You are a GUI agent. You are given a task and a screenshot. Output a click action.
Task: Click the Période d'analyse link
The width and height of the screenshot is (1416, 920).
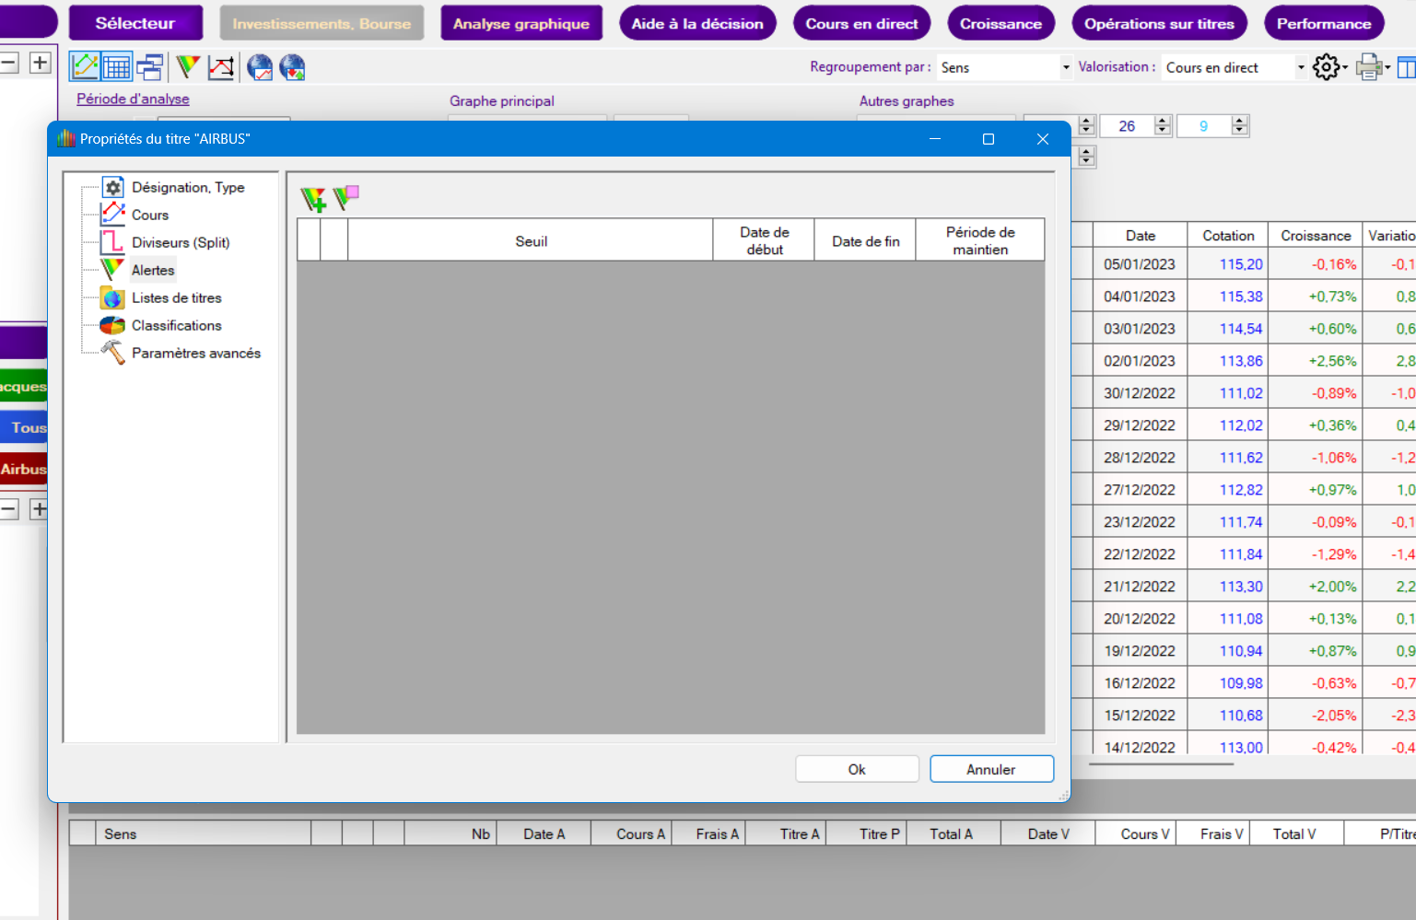[133, 99]
